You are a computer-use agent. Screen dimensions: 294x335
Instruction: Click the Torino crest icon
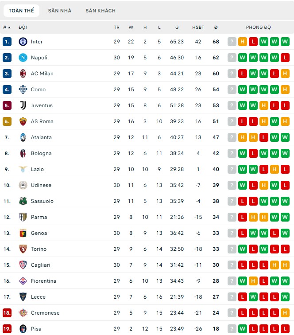pos(23,249)
